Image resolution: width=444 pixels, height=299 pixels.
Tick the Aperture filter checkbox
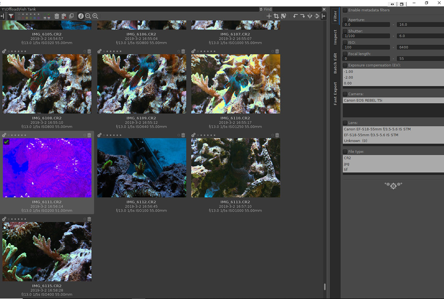pos(345,20)
